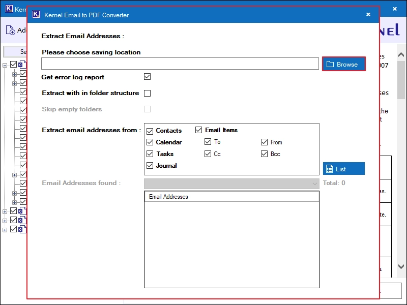
Task: Toggle the To checkbox
Action: (208, 142)
